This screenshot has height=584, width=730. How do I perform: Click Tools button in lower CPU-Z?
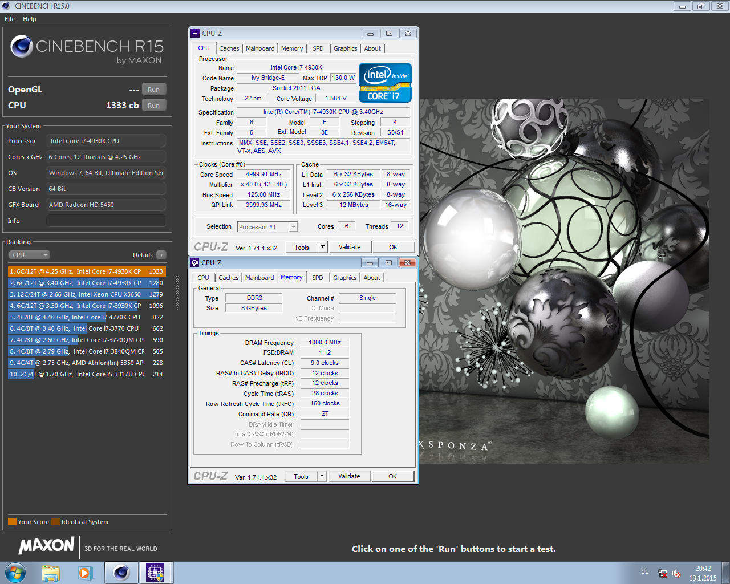301,476
